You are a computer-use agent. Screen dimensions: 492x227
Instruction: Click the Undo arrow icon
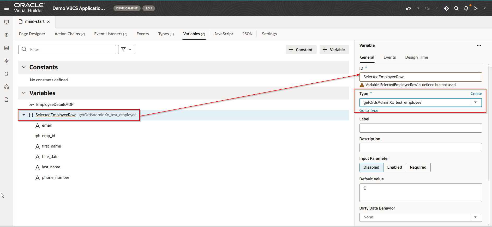(x=408, y=8)
